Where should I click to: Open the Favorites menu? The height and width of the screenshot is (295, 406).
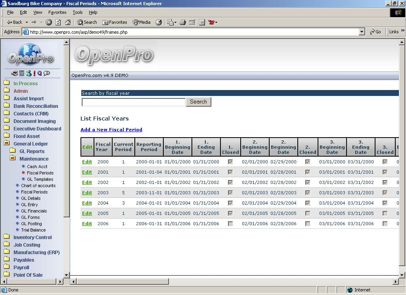click(57, 12)
